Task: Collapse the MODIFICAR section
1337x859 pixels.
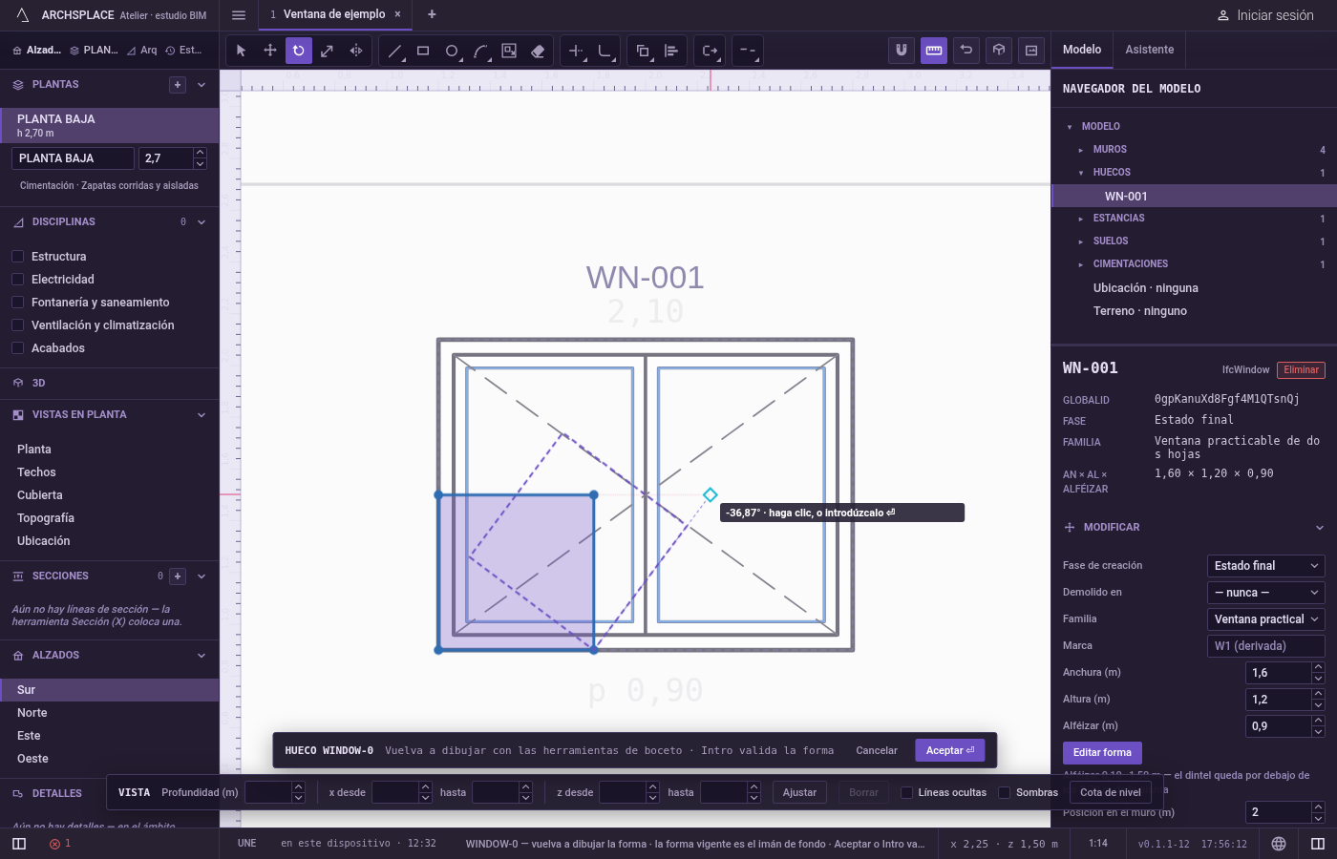Action: click(x=1320, y=528)
